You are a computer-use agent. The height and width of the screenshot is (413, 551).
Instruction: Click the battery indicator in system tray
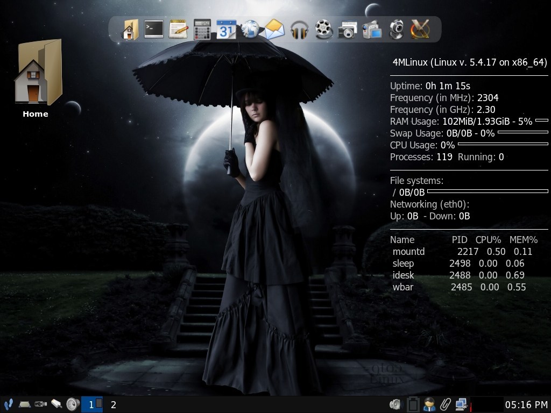click(413, 404)
